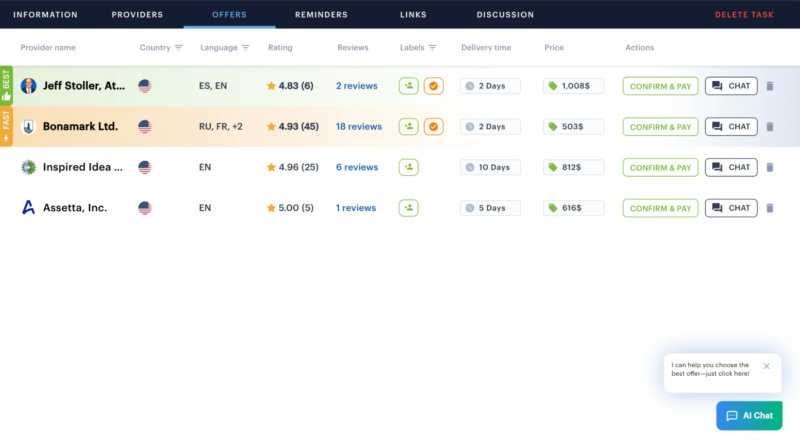The image size is (800, 442).
Task: Delete Jeff Stoller offer with trash icon
Action: click(x=769, y=86)
